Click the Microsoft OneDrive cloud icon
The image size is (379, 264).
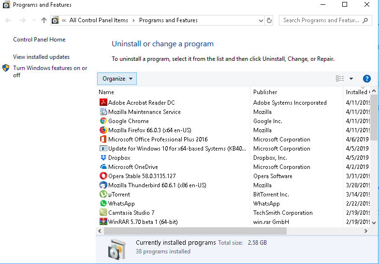(x=103, y=167)
